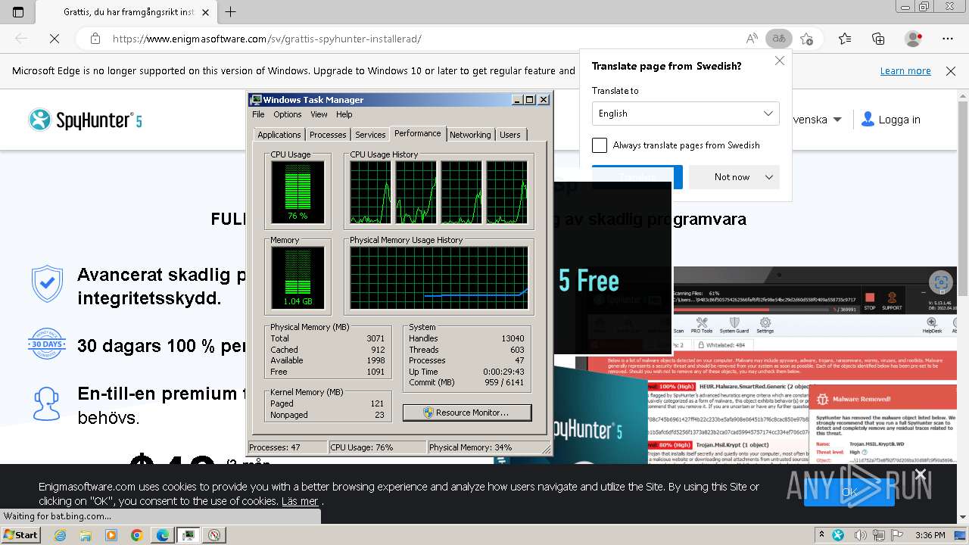Click the Learn more link
The width and height of the screenshot is (969, 545).
905,71
